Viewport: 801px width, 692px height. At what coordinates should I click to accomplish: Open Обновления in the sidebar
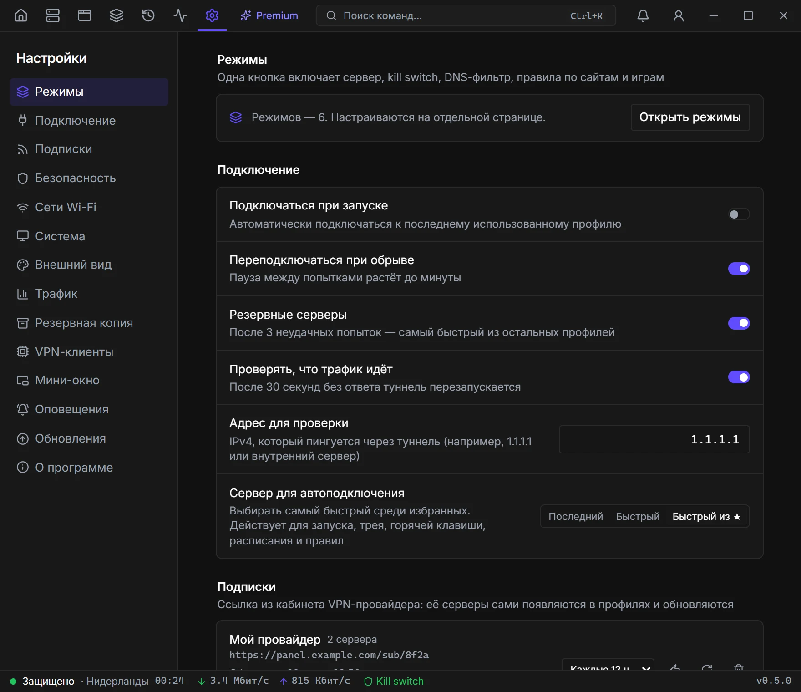point(89,438)
